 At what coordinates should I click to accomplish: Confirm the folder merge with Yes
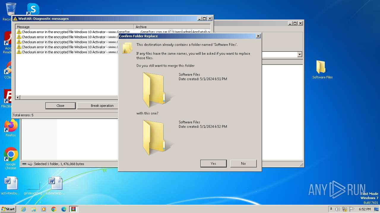point(213,164)
